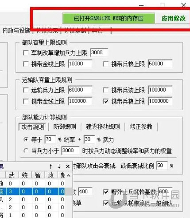The height and width of the screenshot is (218, 190).
Task: Uncheck 携带兵粮上限 under 运输队容量上限规则
Action: pos(106,101)
